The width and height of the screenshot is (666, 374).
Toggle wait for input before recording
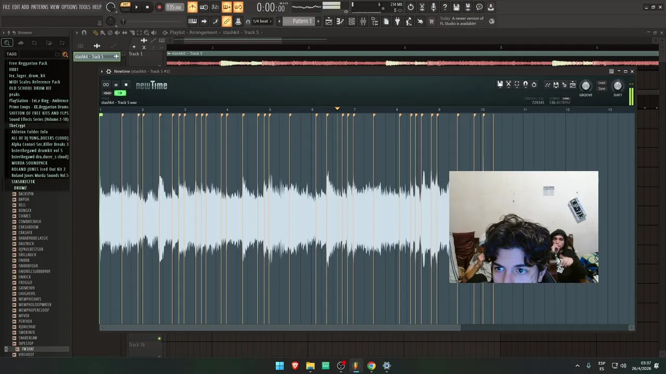(204, 7)
